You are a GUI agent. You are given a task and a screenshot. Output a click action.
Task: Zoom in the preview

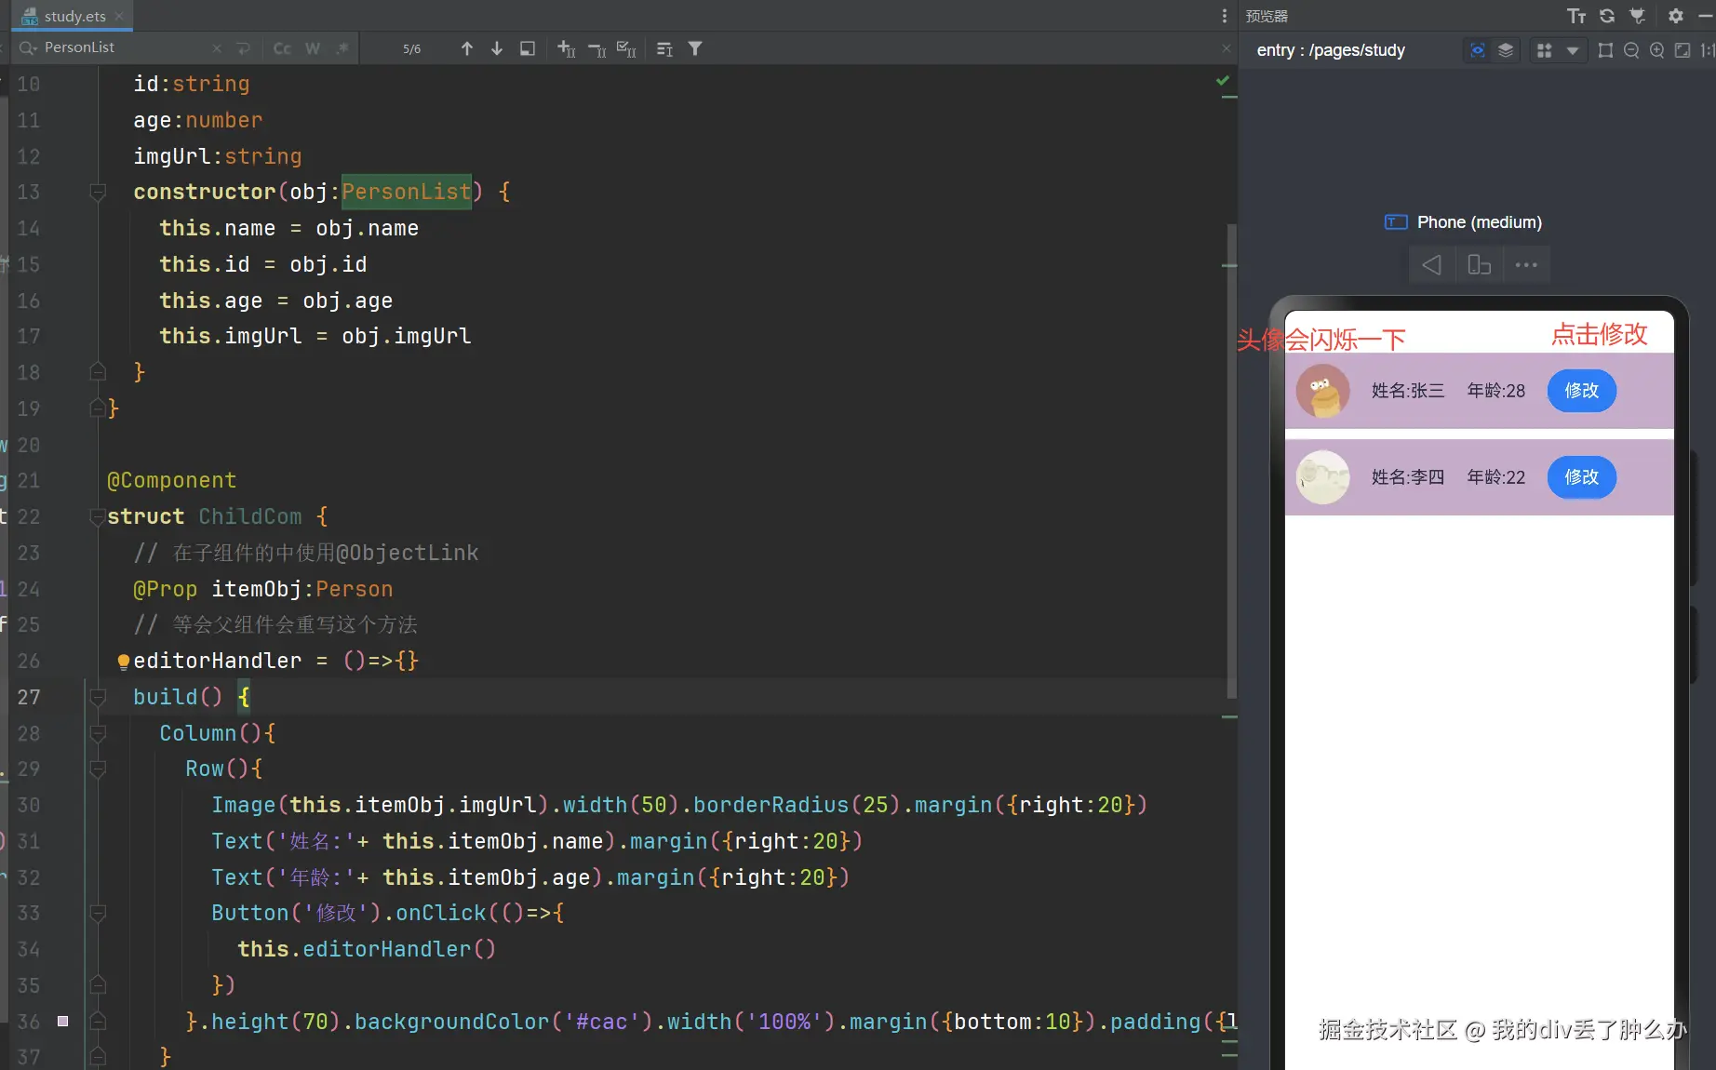[1657, 50]
